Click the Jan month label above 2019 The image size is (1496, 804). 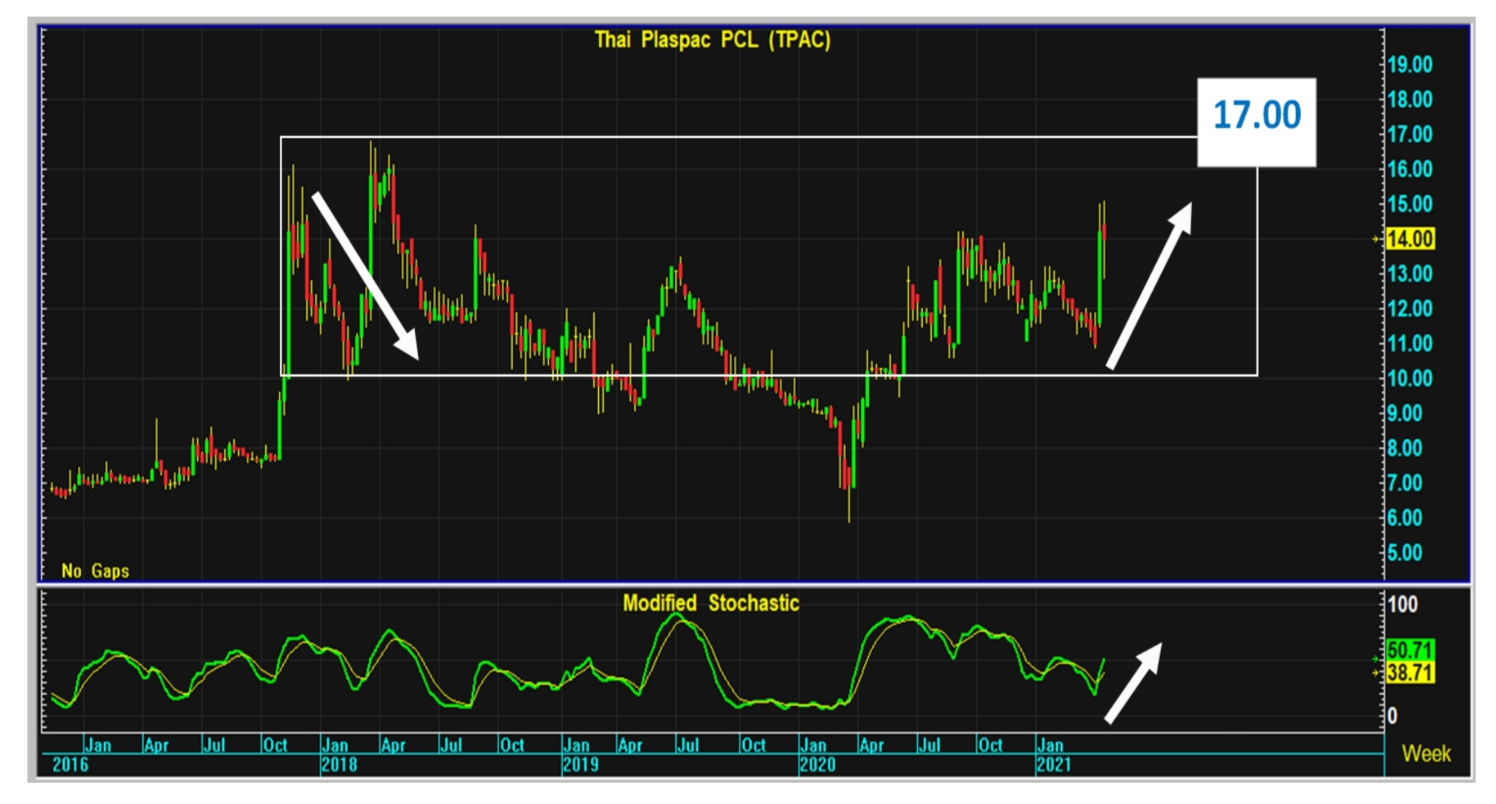[x=576, y=745]
